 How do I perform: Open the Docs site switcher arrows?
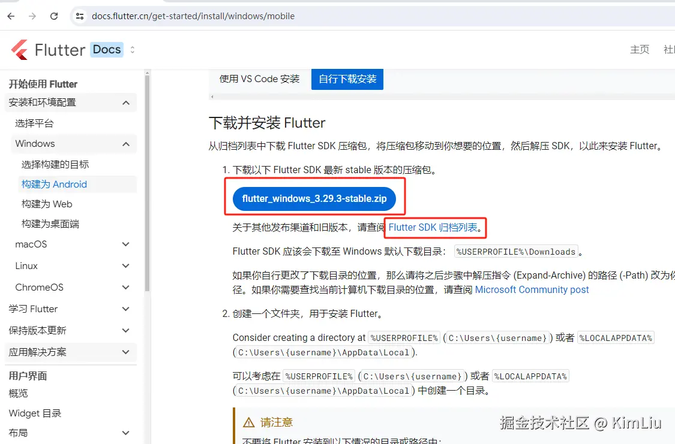[133, 50]
